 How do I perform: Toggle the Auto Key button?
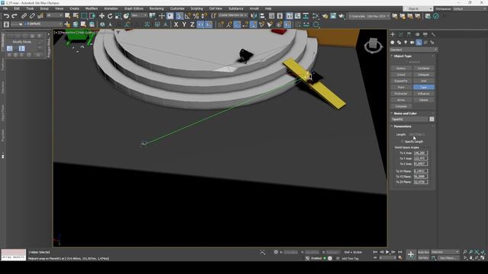click(423, 252)
